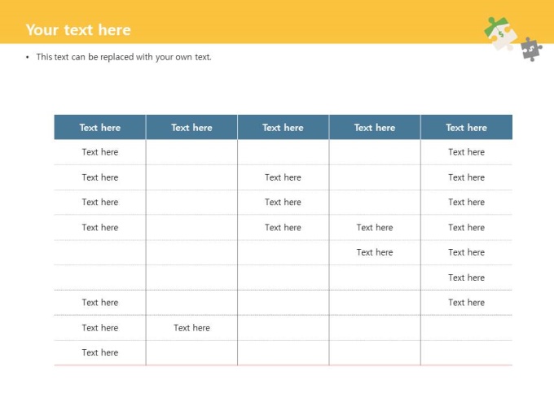
Task: Click the gray puzzle piece icon
Action: [x=531, y=50]
